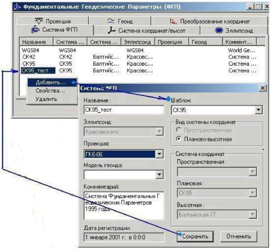Close the Система ФГП dialog

(x=262, y=88)
